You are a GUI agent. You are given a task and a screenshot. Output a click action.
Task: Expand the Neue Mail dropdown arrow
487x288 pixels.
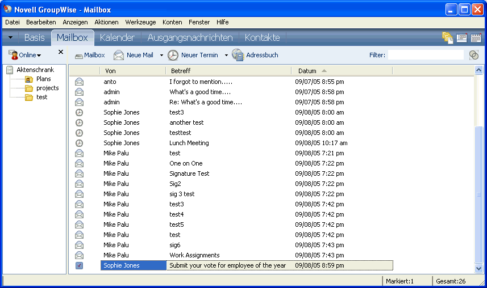coord(161,56)
